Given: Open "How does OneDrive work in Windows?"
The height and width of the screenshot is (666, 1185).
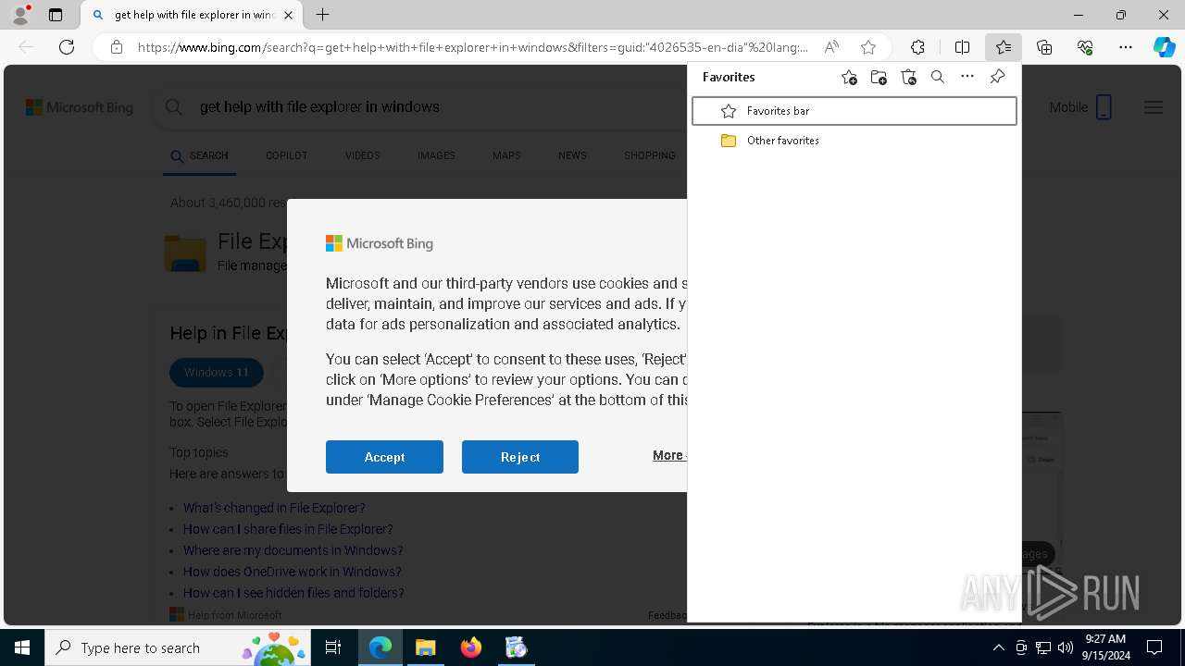Looking at the screenshot, I should point(292,572).
